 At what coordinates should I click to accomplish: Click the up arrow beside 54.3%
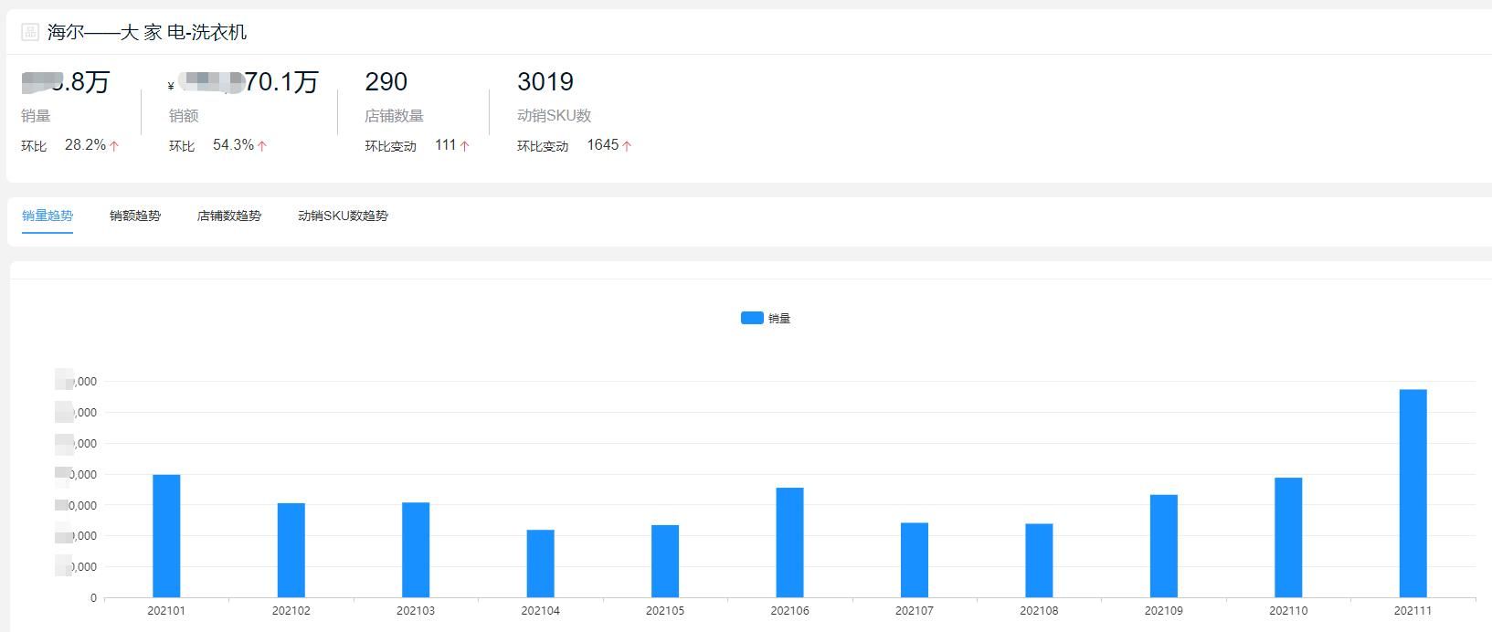click(262, 146)
